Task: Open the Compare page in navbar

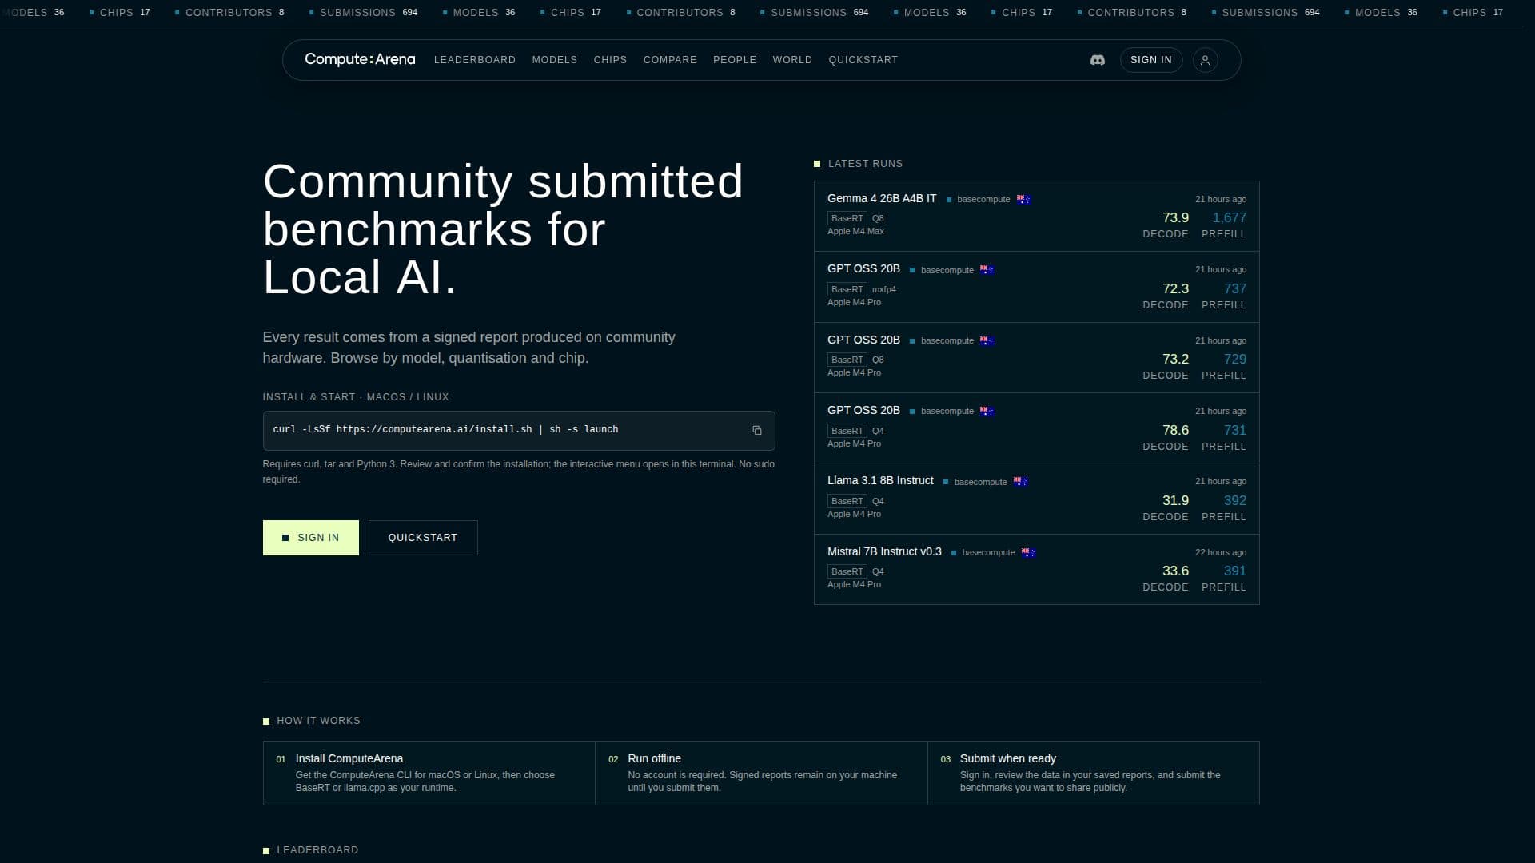Action: click(x=670, y=60)
